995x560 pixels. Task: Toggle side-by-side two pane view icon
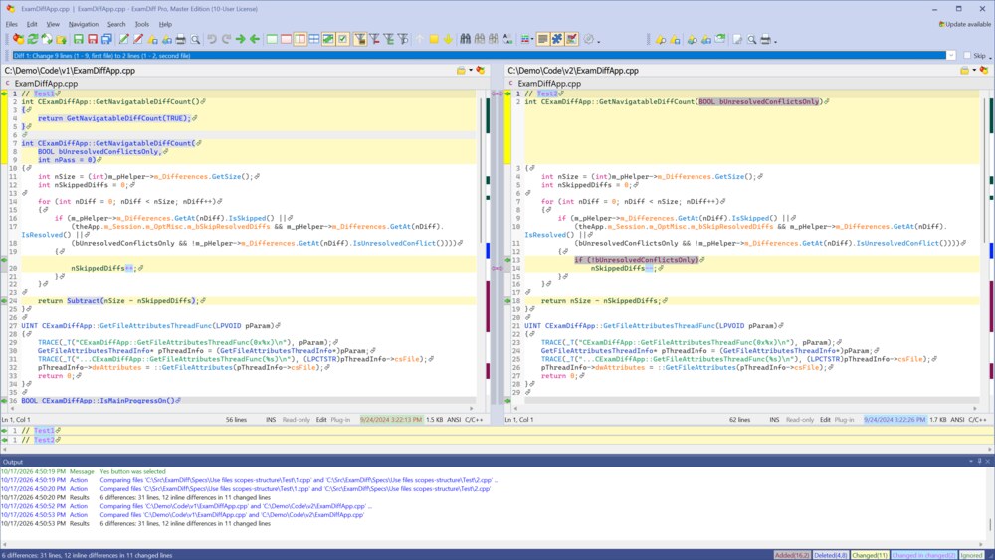click(299, 40)
